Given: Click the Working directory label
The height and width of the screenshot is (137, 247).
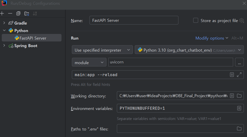Looking at the screenshot, I should 88,96.
